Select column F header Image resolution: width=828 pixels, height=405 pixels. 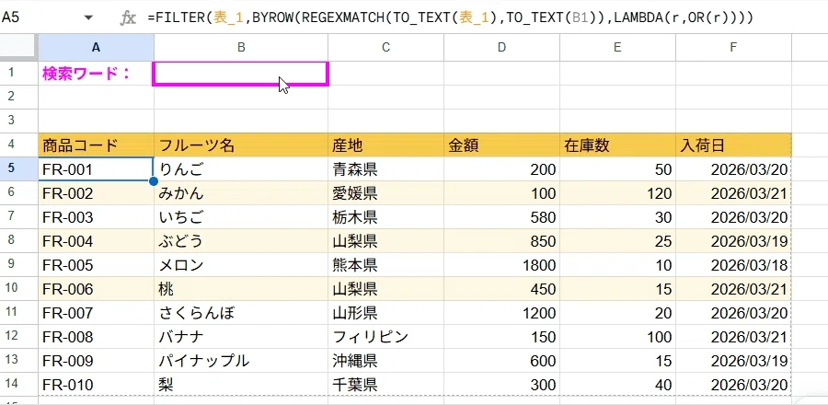coord(733,47)
